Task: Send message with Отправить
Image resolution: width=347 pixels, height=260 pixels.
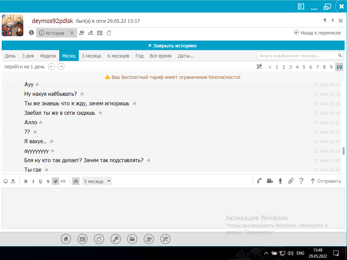Action: click(326, 181)
